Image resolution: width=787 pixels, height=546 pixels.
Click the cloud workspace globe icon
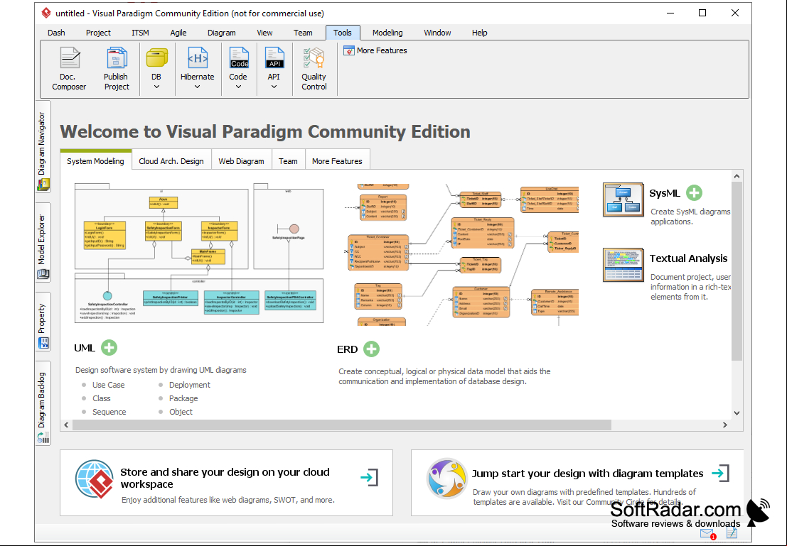[x=95, y=479]
